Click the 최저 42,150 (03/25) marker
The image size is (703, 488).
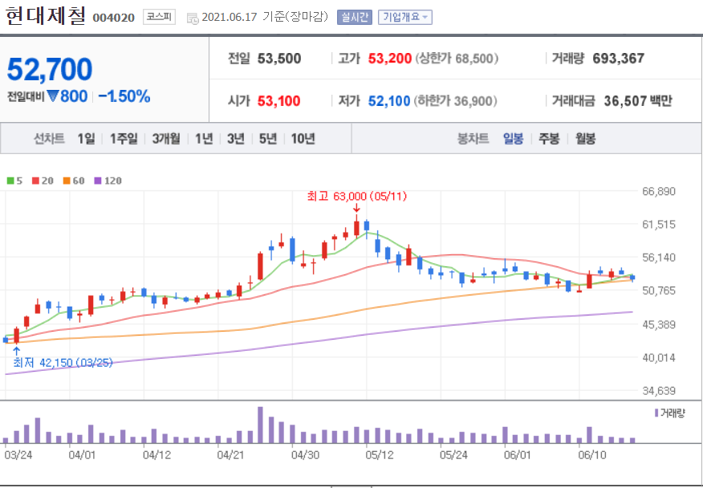[63, 363]
